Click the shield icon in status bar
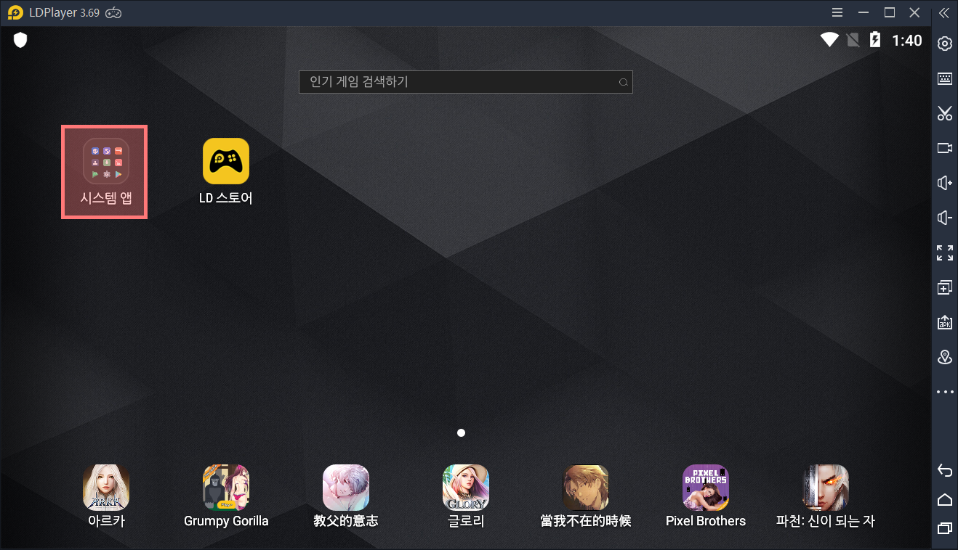The image size is (958, 550). pyautogui.click(x=20, y=40)
